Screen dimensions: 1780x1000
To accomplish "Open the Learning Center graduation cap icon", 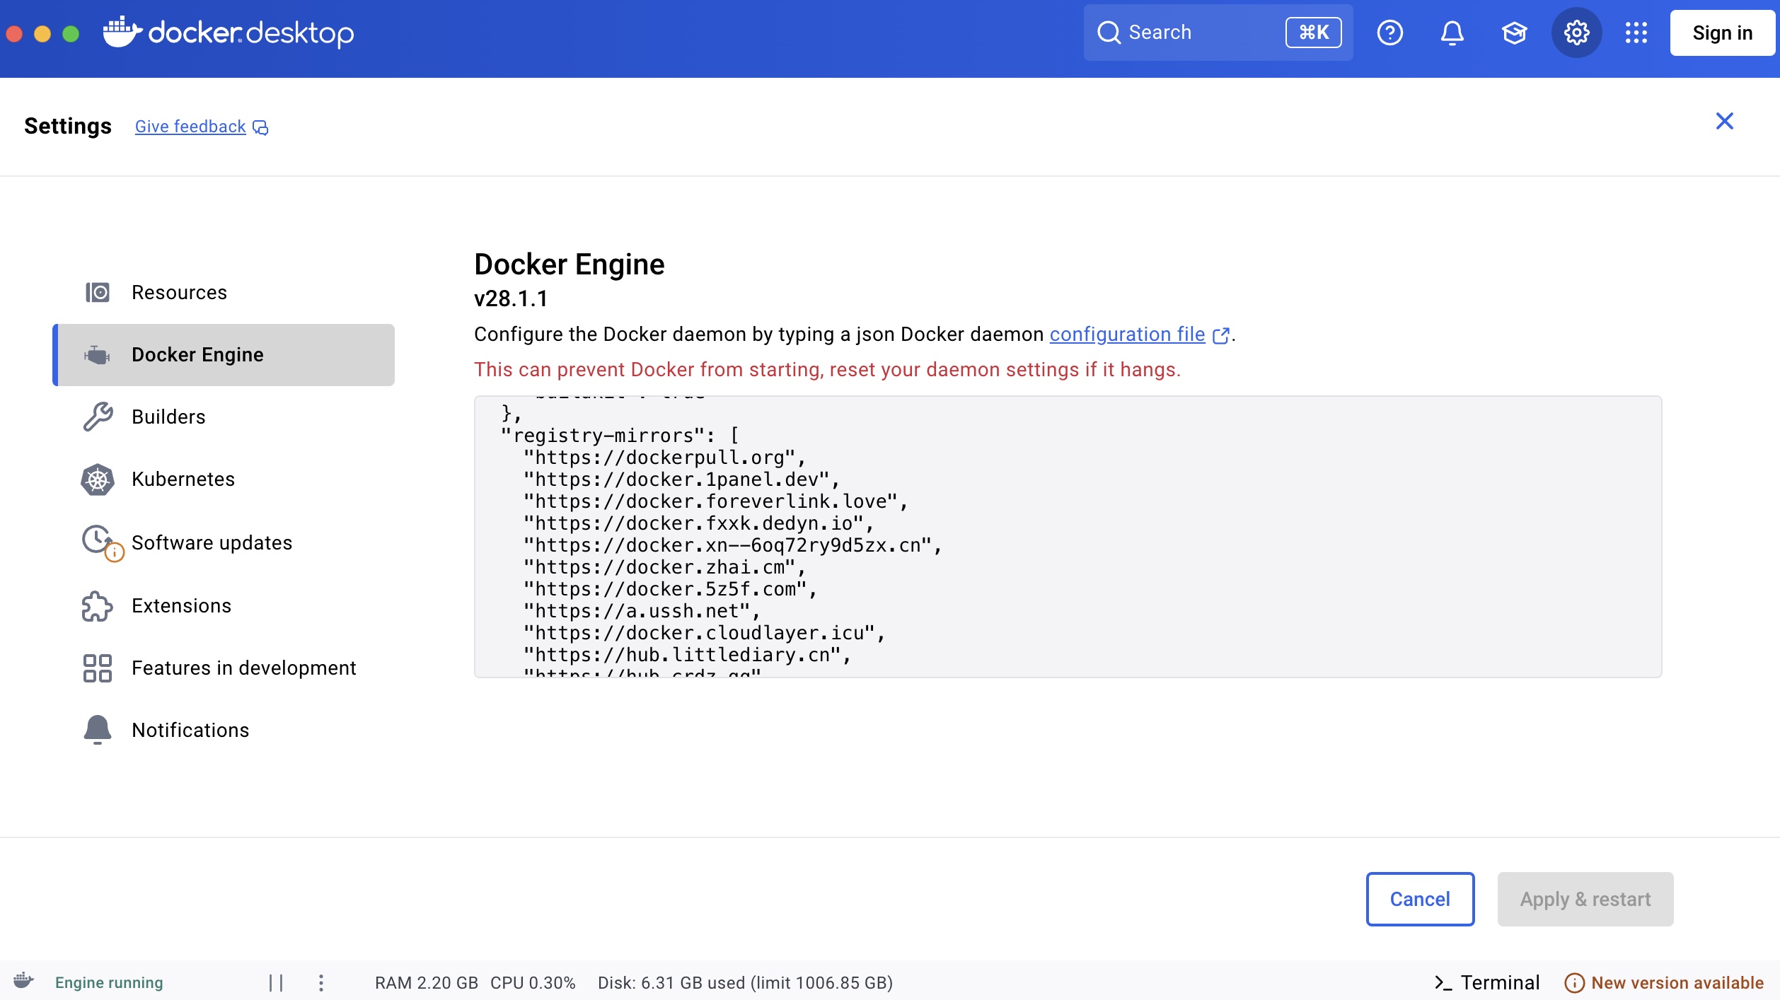I will (x=1514, y=32).
